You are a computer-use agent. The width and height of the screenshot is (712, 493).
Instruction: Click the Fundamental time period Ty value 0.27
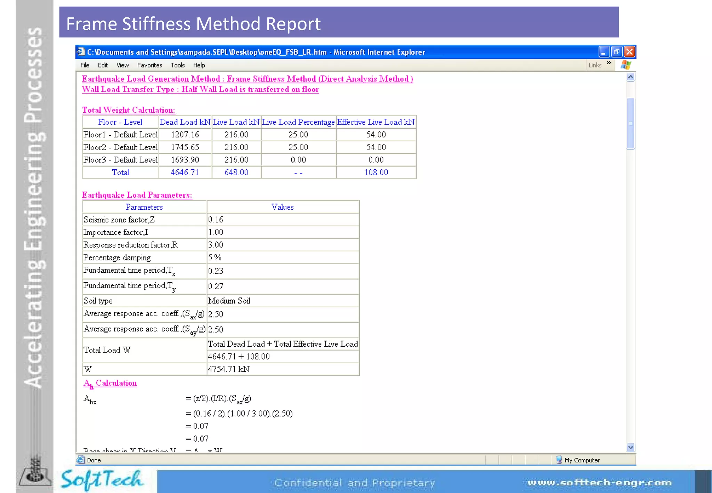coord(216,286)
